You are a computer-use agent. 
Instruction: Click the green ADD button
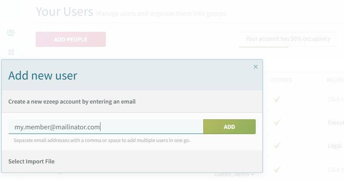(229, 127)
